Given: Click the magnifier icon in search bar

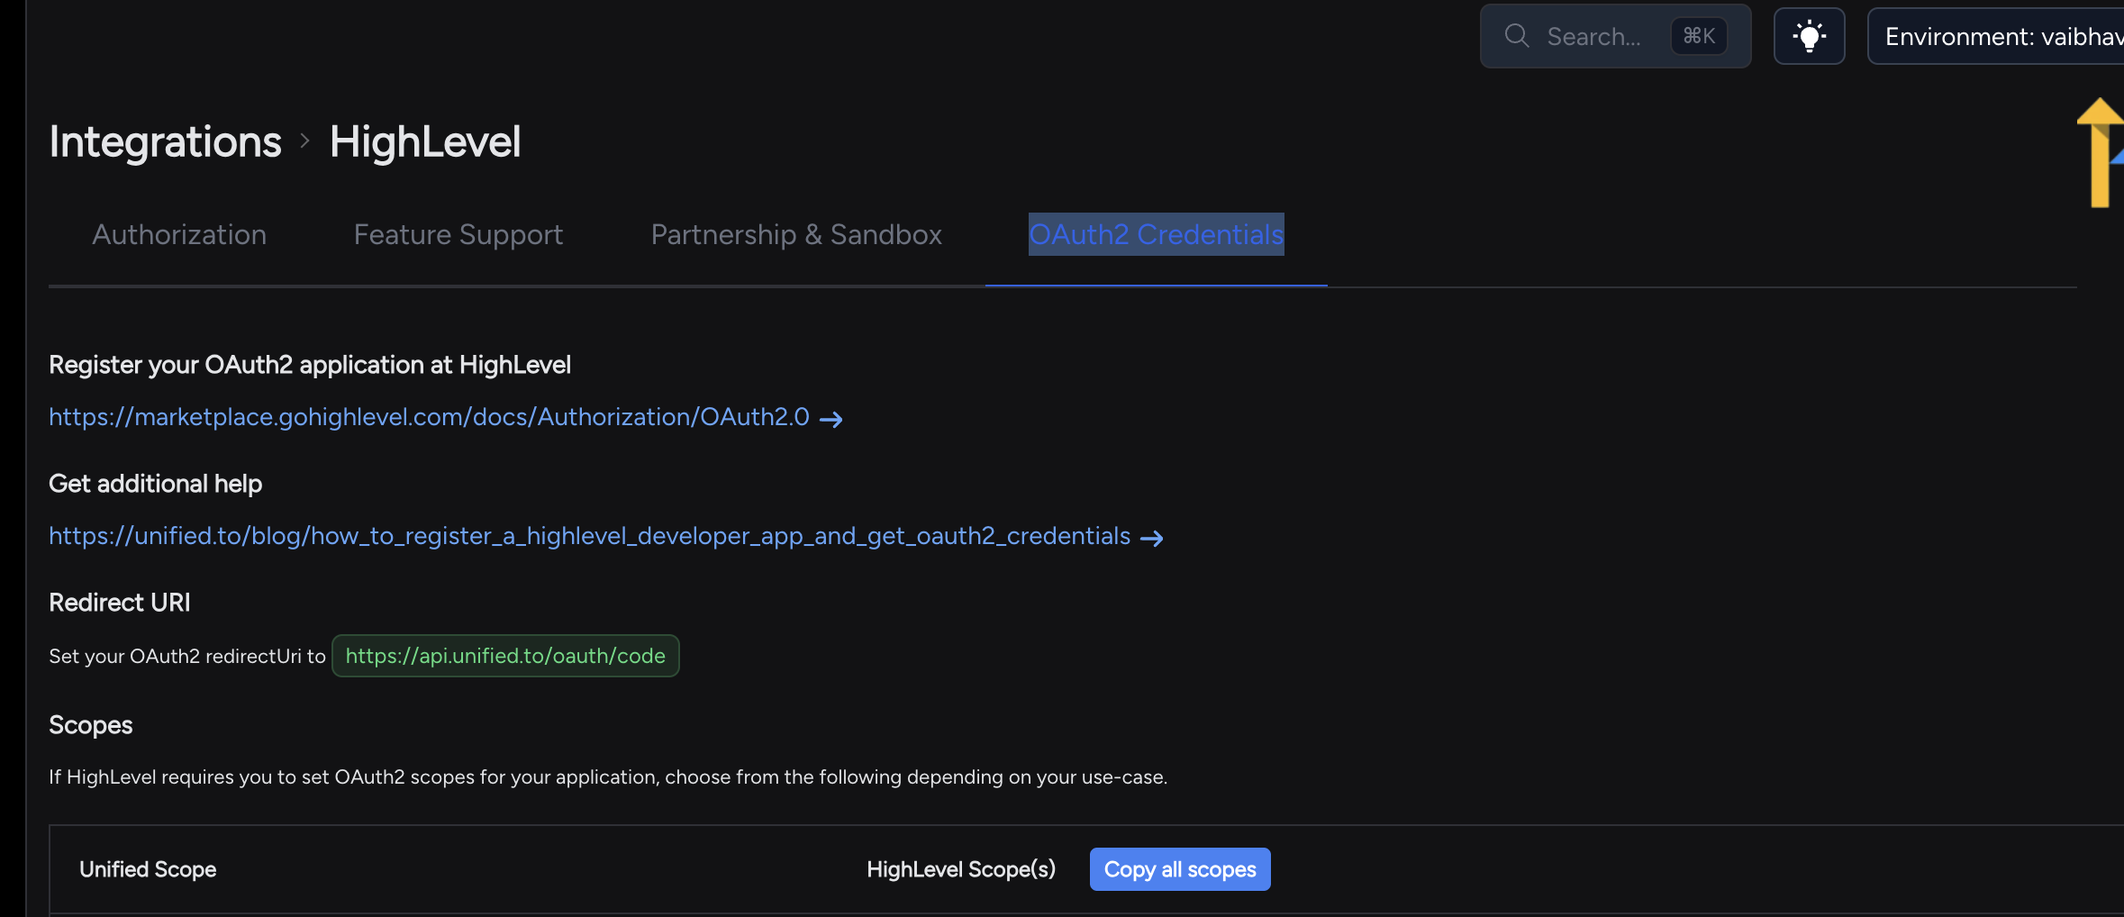Looking at the screenshot, I should tap(1517, 36).
